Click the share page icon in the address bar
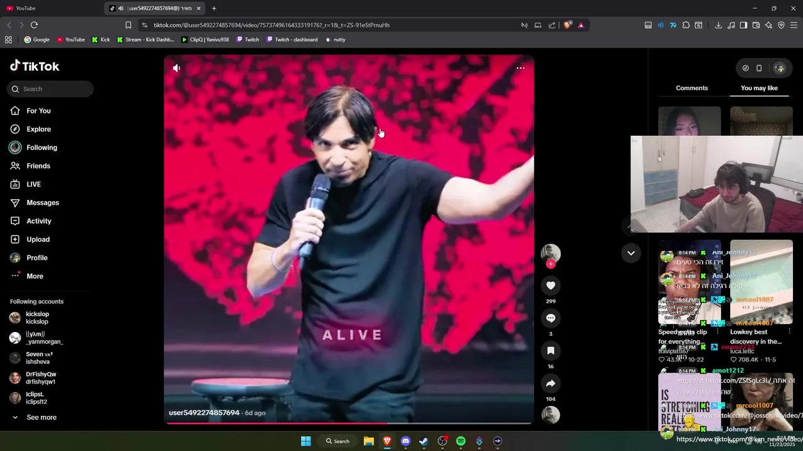This screenshot has height=451, width=803. coord(552,25)
